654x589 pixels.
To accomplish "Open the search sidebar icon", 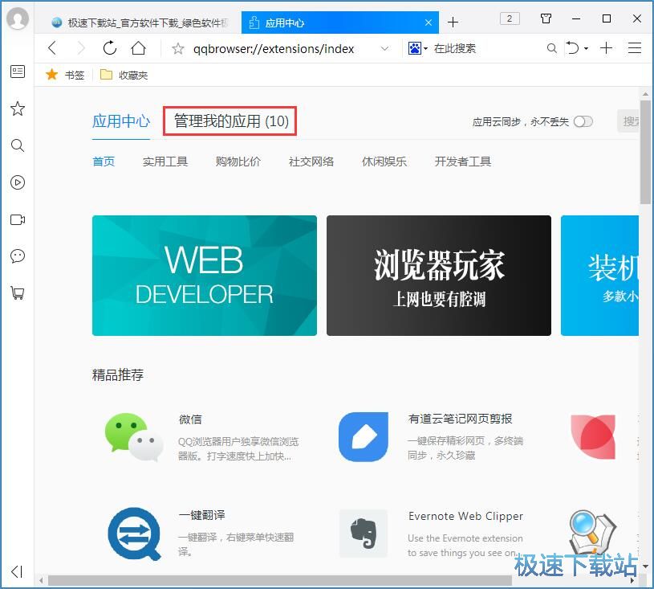I will coord(18,145).
